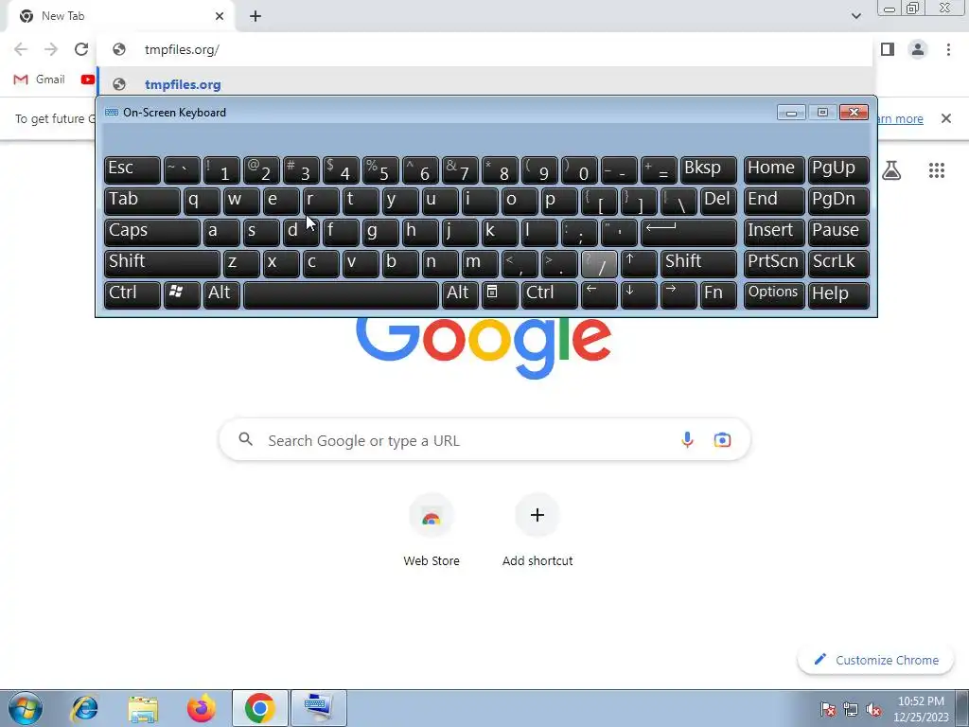This screenshot has height=727, width=969.
Task: Open the Google apps grid icon
Action: click(x=937, y=170)
